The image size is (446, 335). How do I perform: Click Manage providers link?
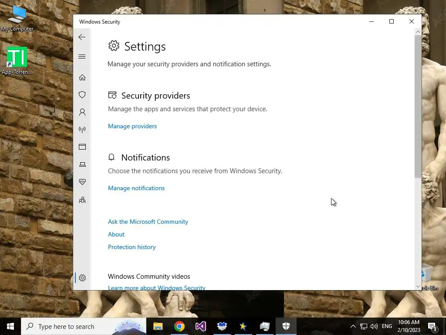click(x=132, y=126)
